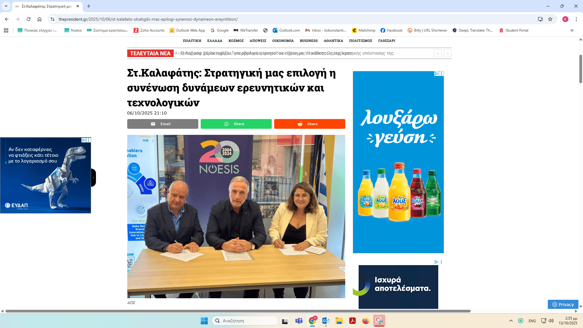
Task: Share article on WhatsApp
Action: click(x=236, y=124)
